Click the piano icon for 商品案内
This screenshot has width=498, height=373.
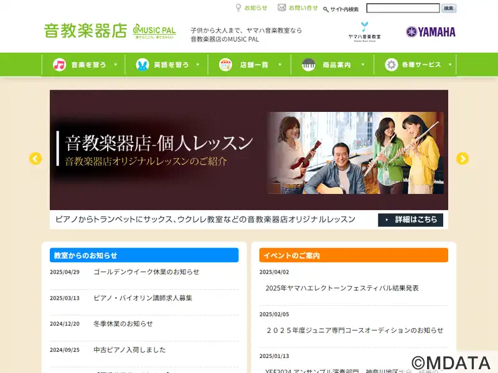[308, 65]
